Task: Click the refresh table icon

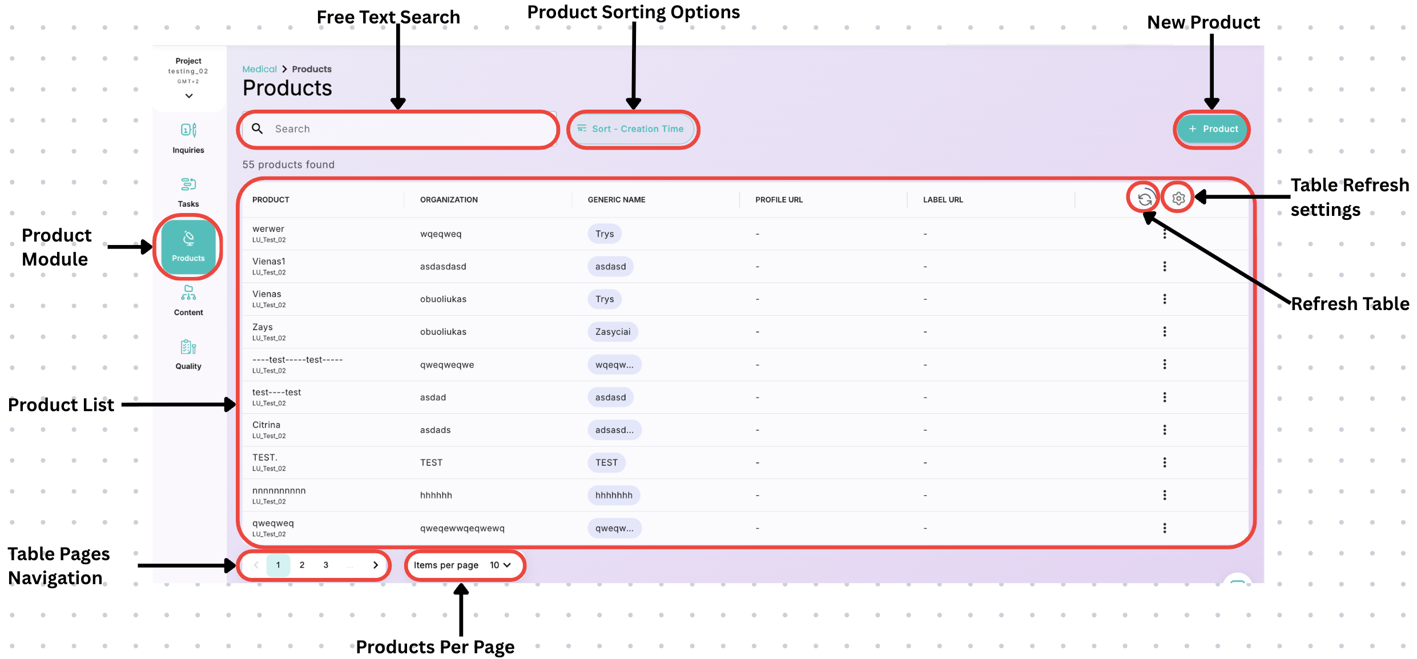Action: point(1144,199)
